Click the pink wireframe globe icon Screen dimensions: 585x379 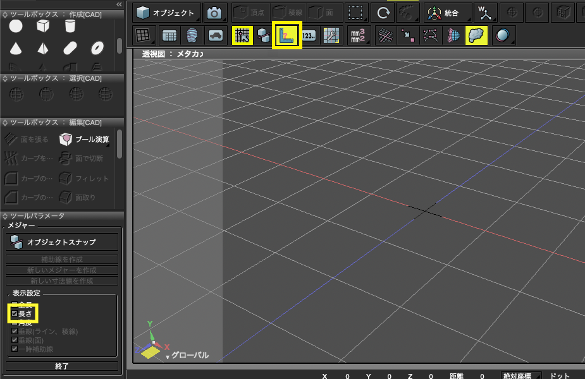point(453,36)
